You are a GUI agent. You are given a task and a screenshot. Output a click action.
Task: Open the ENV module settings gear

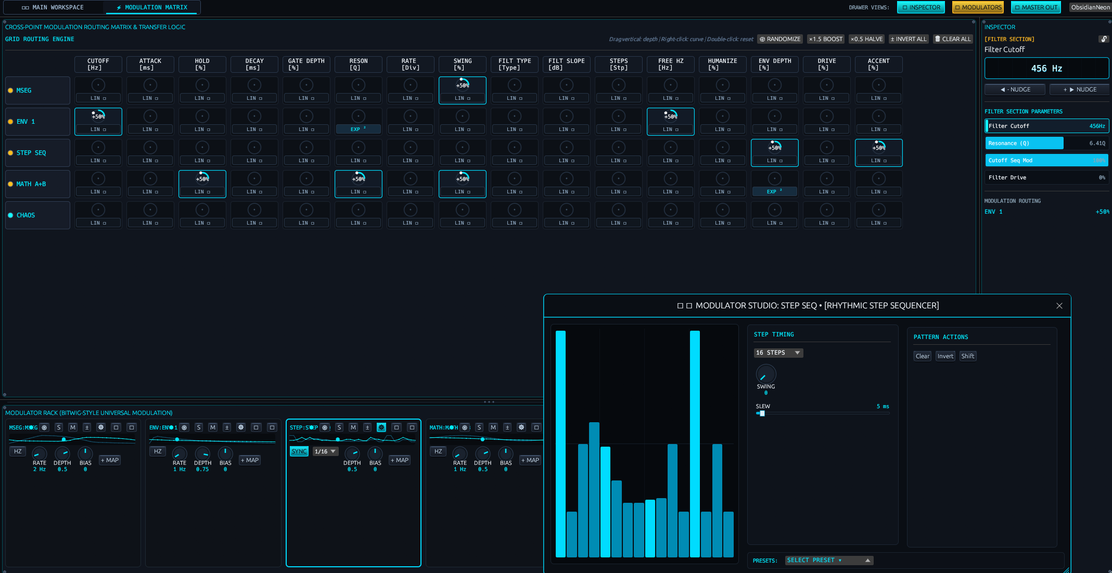pos(241,427)
